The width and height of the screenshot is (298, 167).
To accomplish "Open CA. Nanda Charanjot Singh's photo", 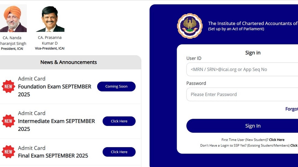I will tap(13, 18).
